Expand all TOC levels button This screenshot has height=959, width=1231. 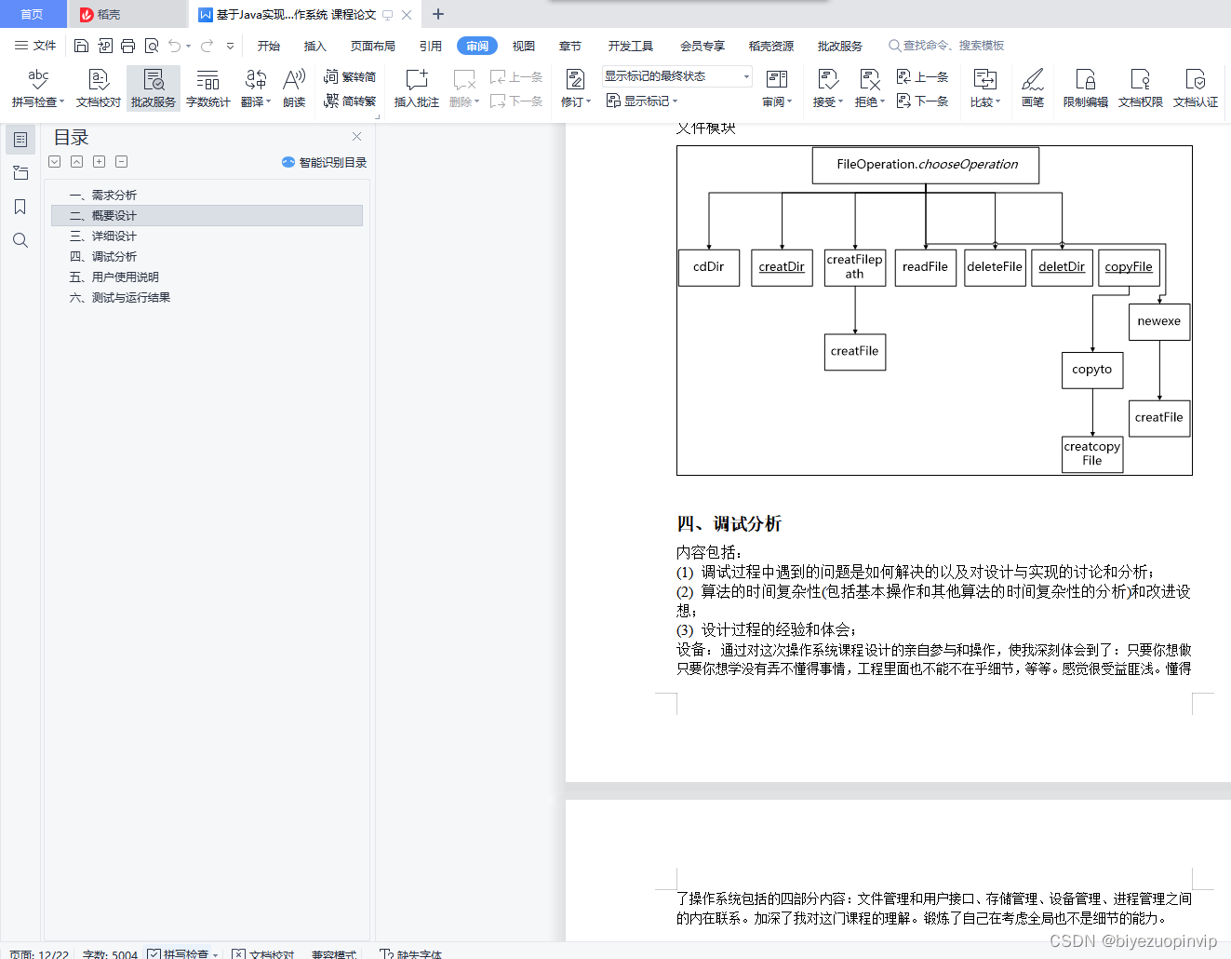[55, 162]
